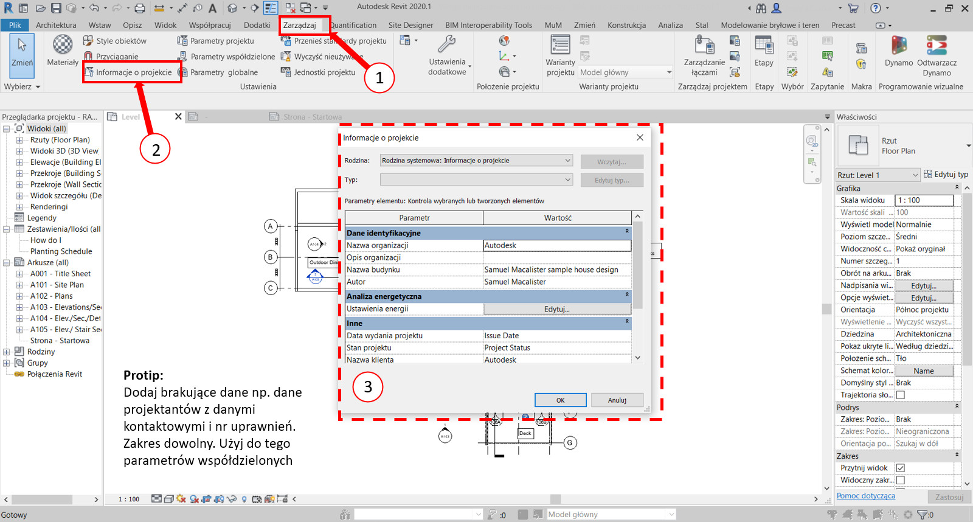Click the Etapy (Phases) icon
The width and height of the screenshot is (973, 522).
[x=764, y=46]
